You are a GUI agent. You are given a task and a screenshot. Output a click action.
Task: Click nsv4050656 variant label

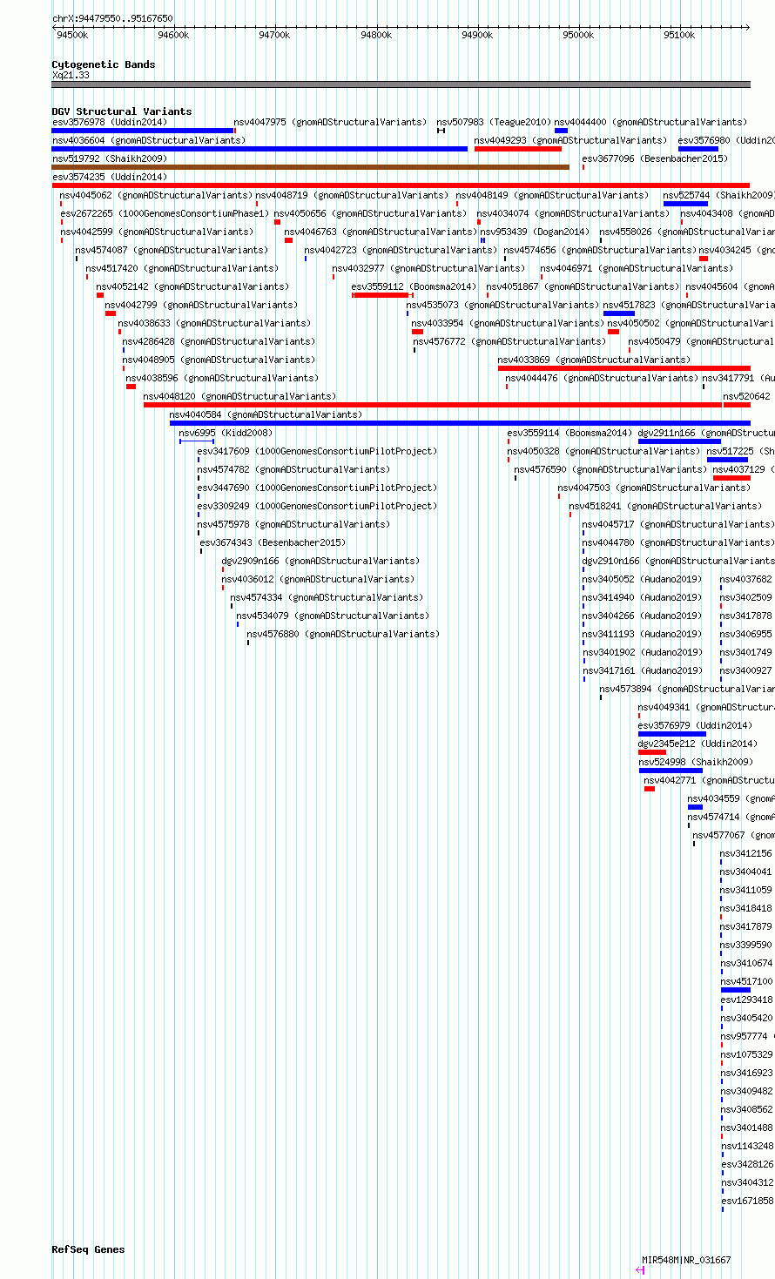(370, 213)
